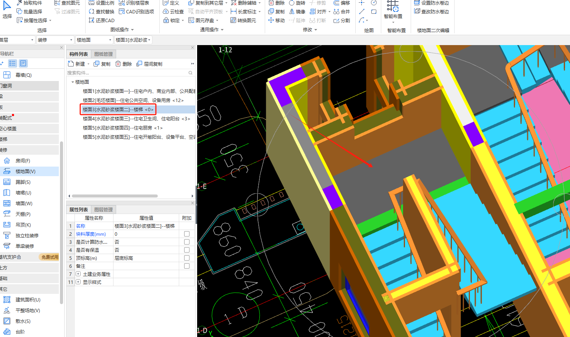Collapse the 楼地面 tree node
The image size is (570, 337).
coord(73,82)
